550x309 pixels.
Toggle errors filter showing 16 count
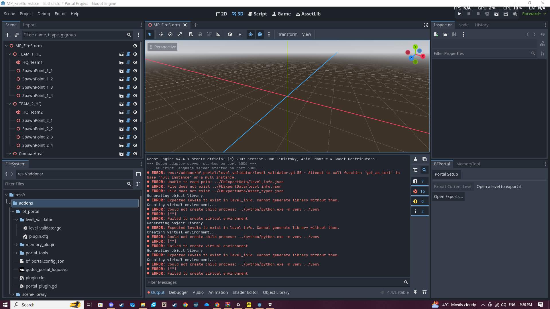tap(420, 191)
